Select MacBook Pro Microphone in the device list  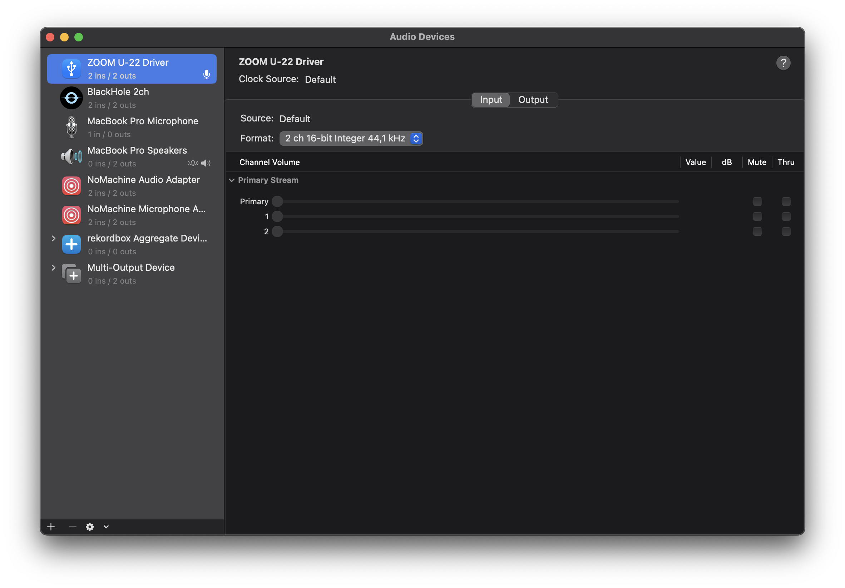pyautogui.click(x=132, y=127)
